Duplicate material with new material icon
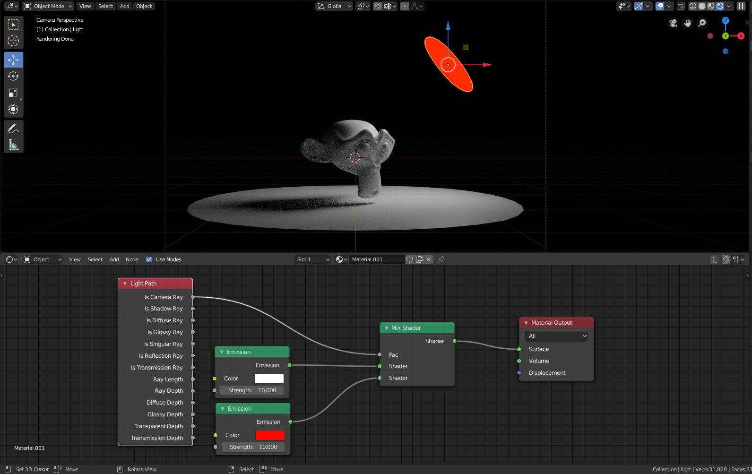 tap(419, 259)
